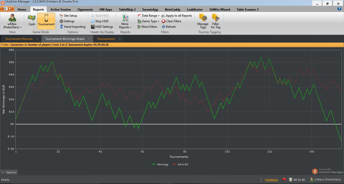Close the Tournament Winnings Graph tab
The image size is (344, 184).
point(89,39)
